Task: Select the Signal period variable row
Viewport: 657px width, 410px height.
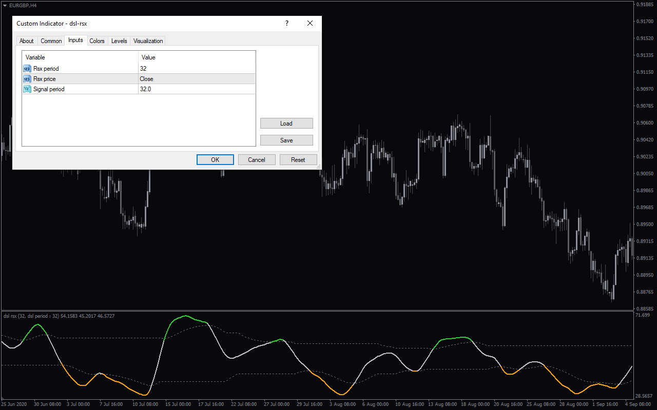Action: [x=139, y=89]
